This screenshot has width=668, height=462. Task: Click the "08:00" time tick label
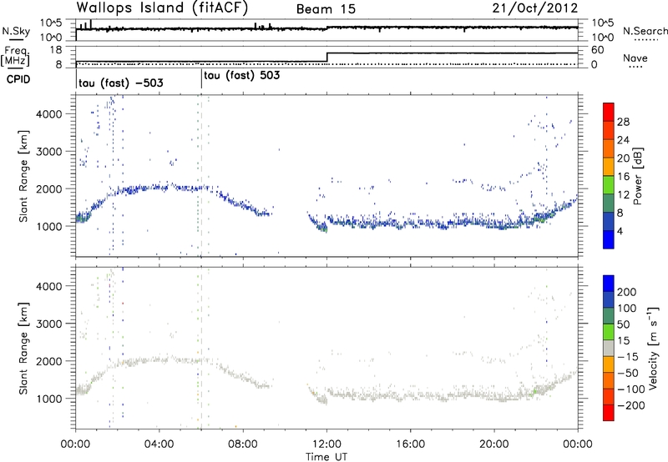click(x=243, y=444)
